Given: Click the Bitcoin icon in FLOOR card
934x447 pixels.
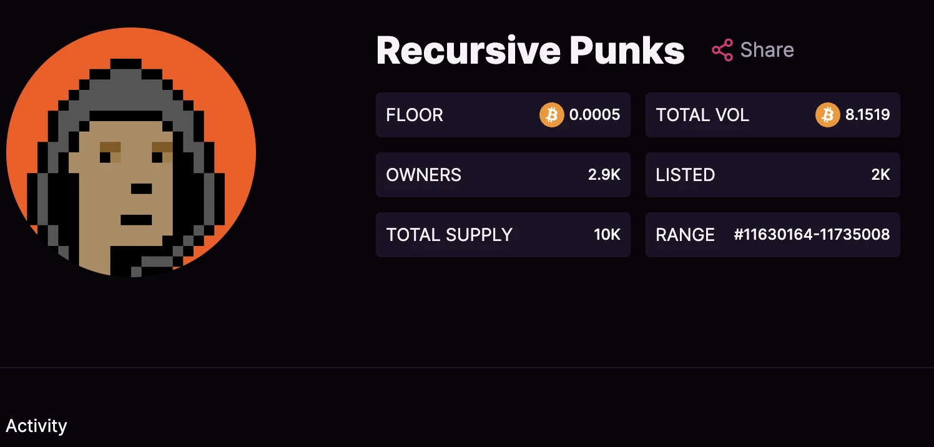Looking at the screenshot, I should 551,115.
